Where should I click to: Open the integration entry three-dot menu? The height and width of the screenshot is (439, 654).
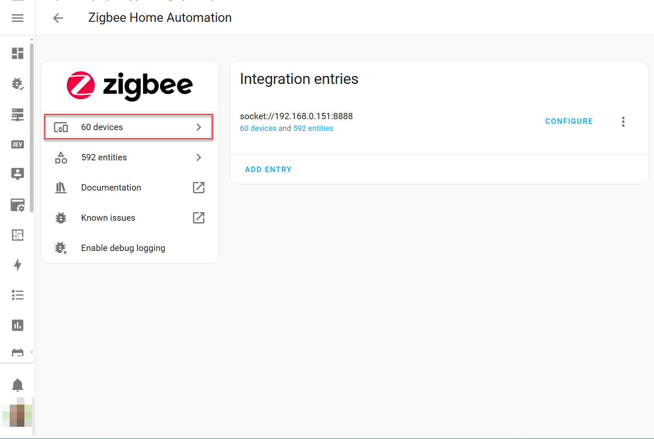[x=623, y=122]
